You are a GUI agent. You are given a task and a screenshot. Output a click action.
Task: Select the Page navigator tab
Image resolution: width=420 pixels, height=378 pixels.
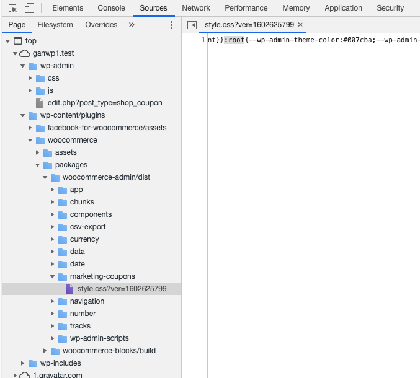[17, 25]
